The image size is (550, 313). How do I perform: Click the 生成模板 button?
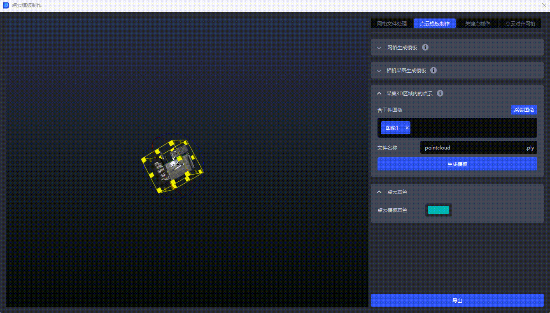tap(457, 164)
